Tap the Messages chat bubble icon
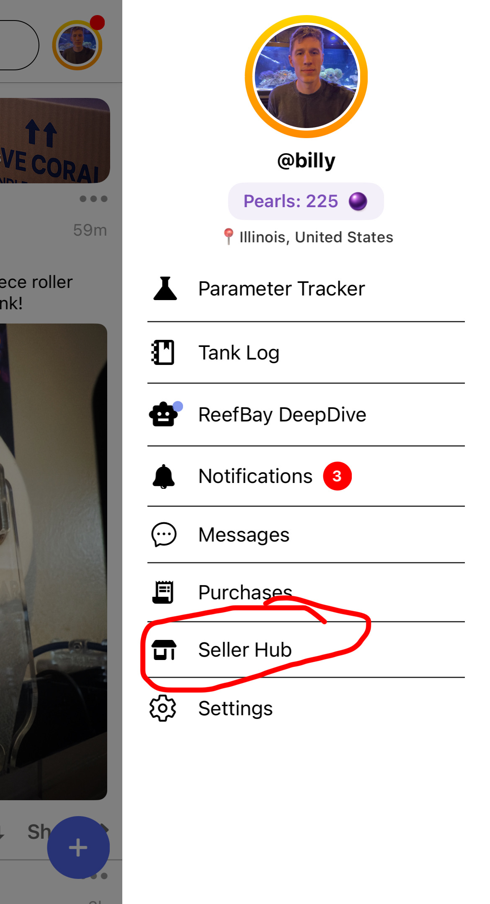 [164, 534]
